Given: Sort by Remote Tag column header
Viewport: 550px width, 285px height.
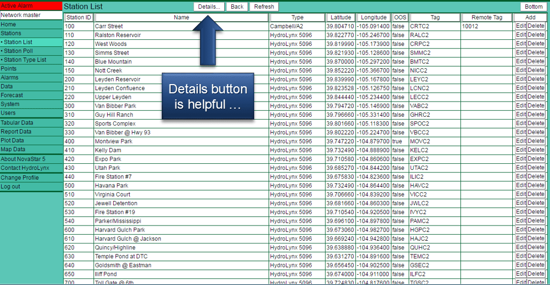Looking at the screenshot, I should 487,17.
